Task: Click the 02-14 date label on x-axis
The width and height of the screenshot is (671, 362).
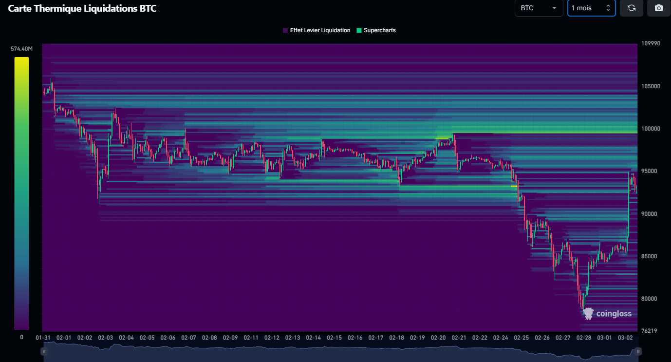Action: (x=314, y=338)
